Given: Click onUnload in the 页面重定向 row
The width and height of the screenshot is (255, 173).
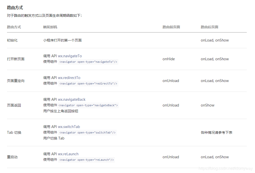Looking at the screenshot, I should [171, 81].
